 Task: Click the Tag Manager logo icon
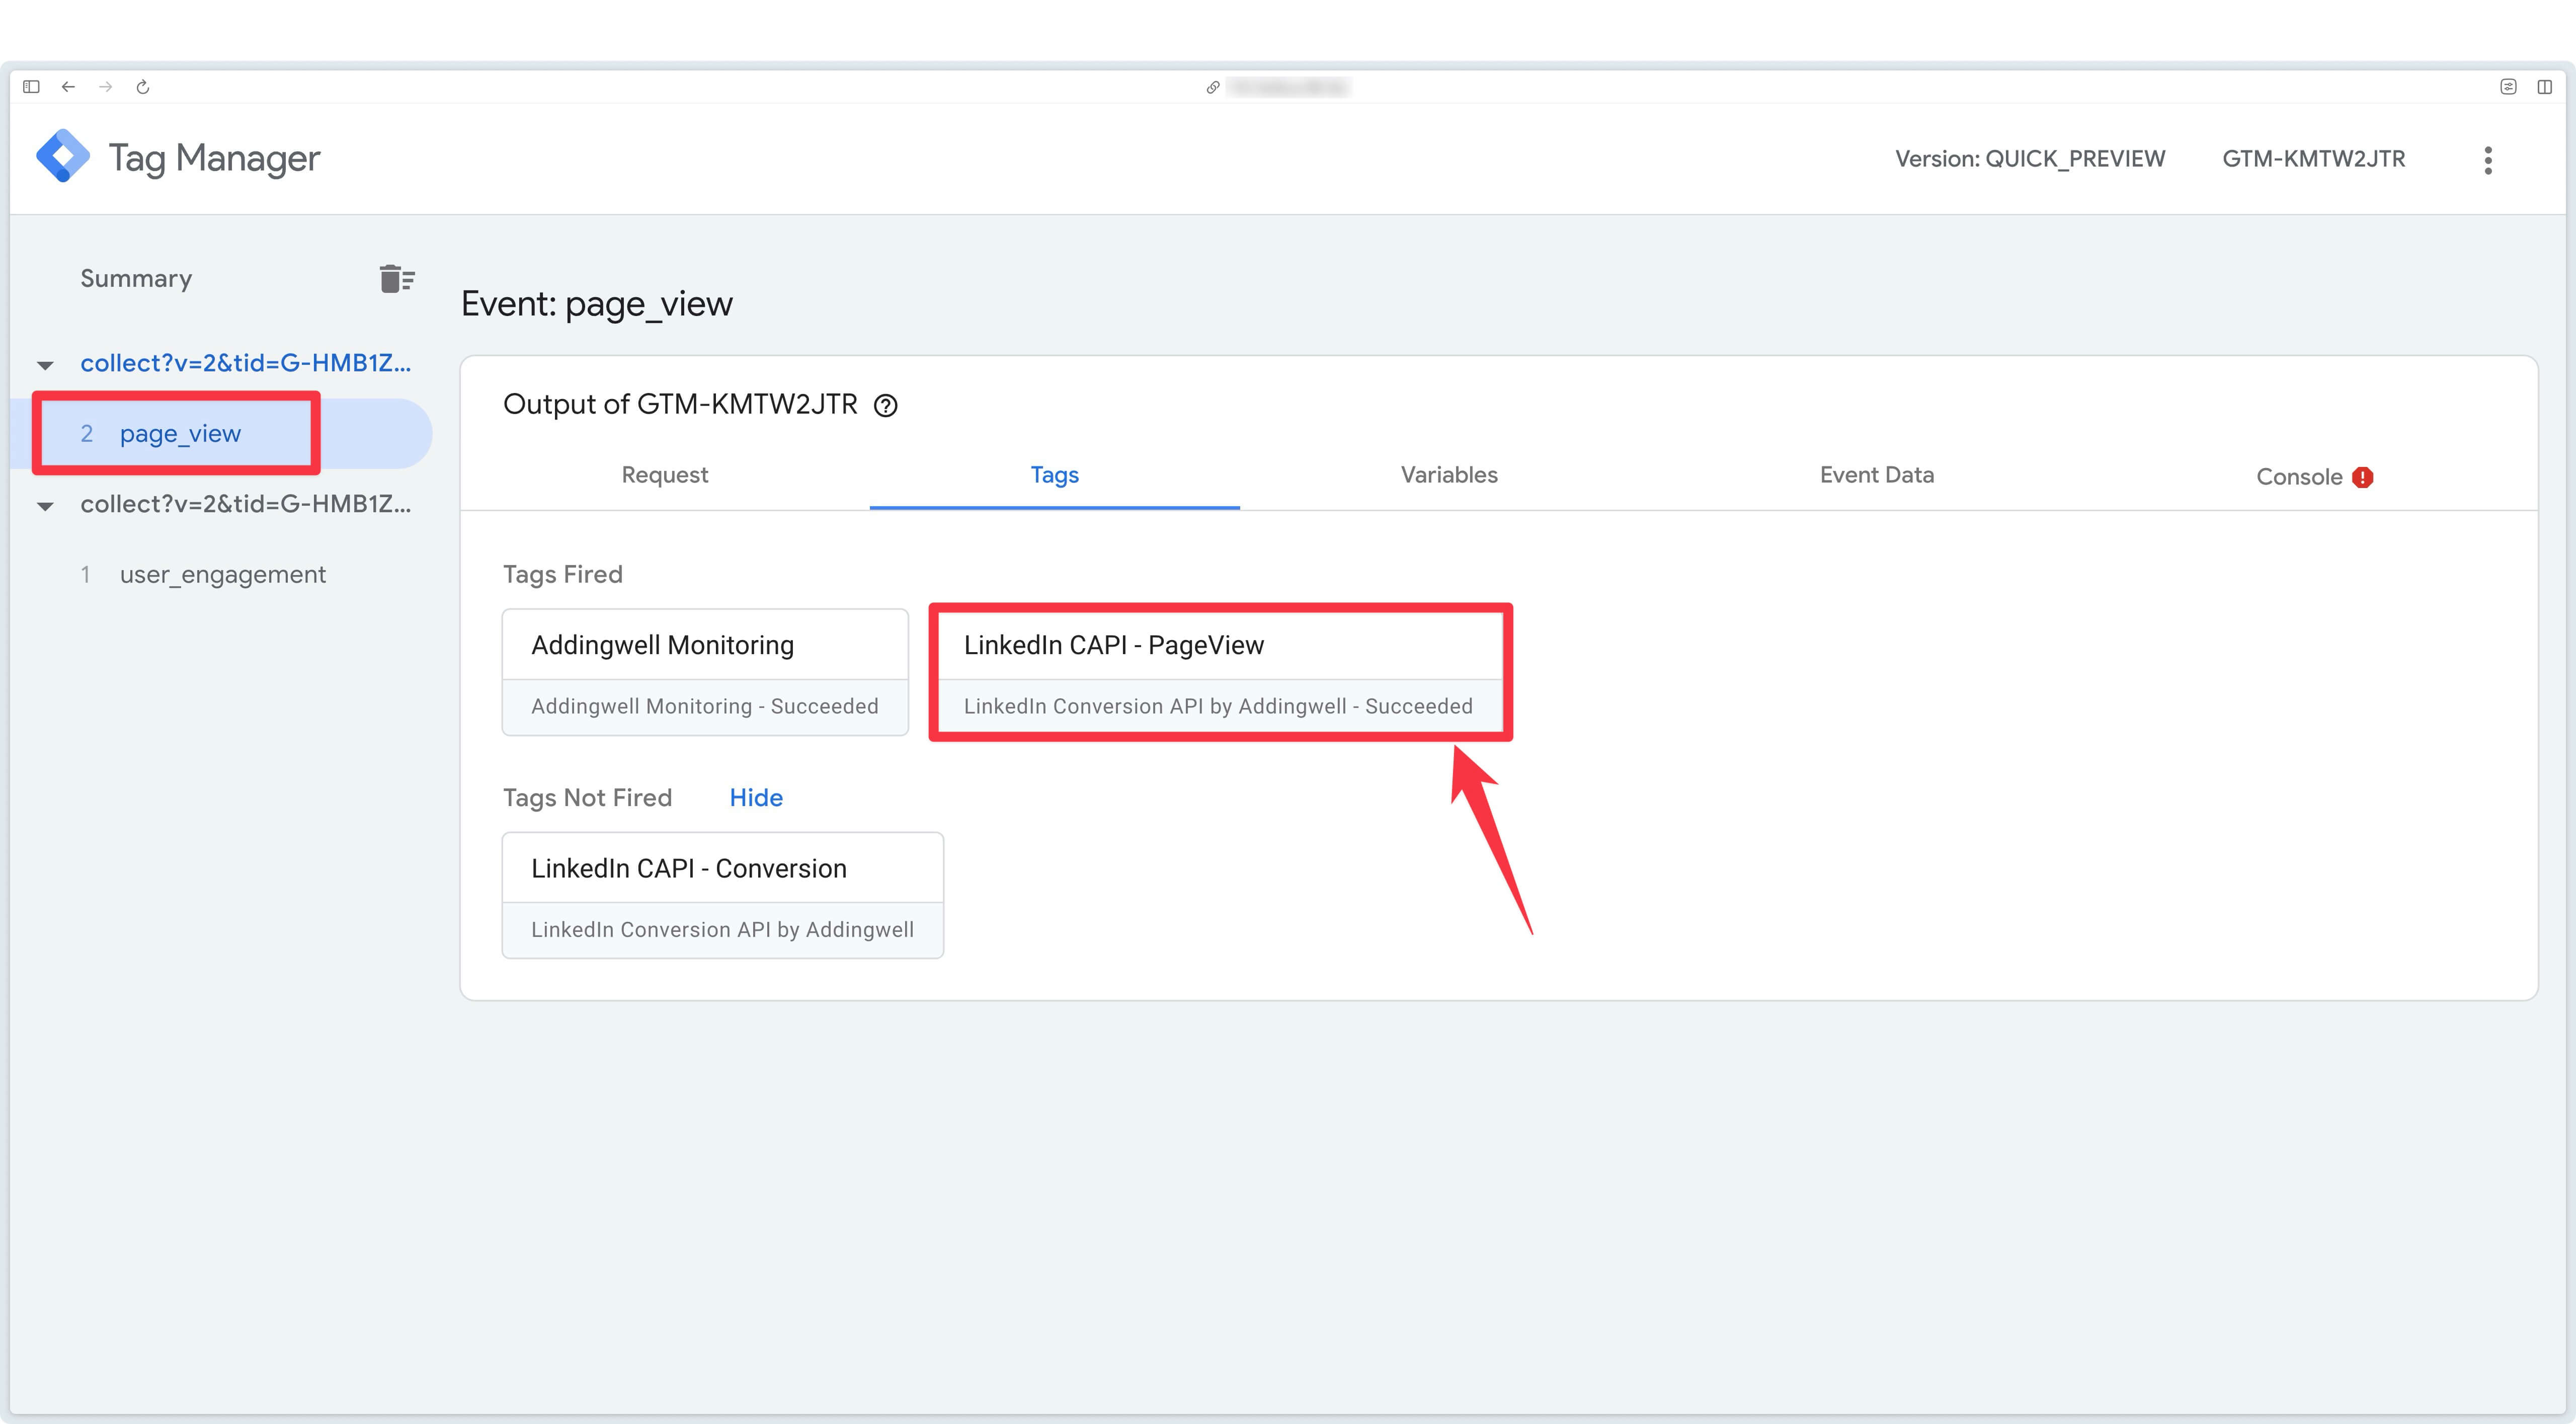click(x=63, y=156)
